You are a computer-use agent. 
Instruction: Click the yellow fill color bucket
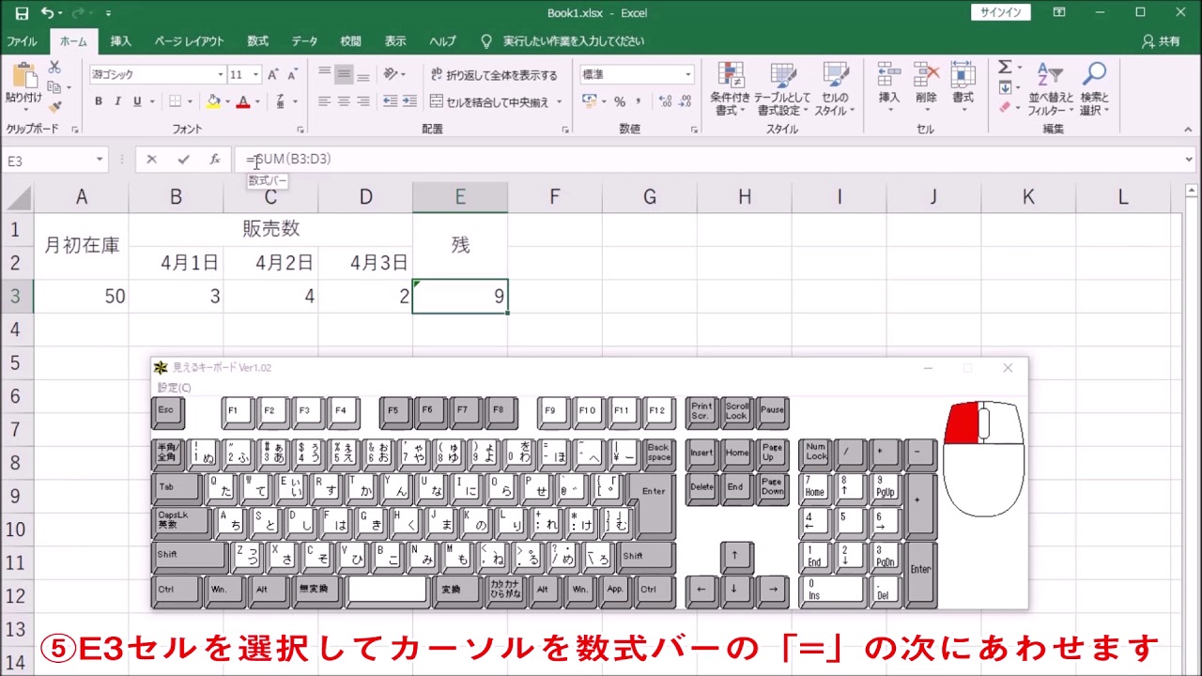214,101
